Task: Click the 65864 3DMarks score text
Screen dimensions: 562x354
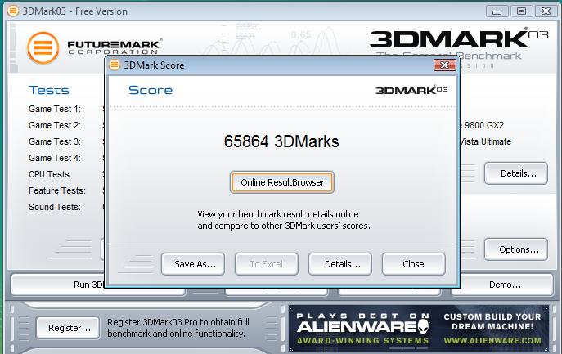Action: [281, 141]
